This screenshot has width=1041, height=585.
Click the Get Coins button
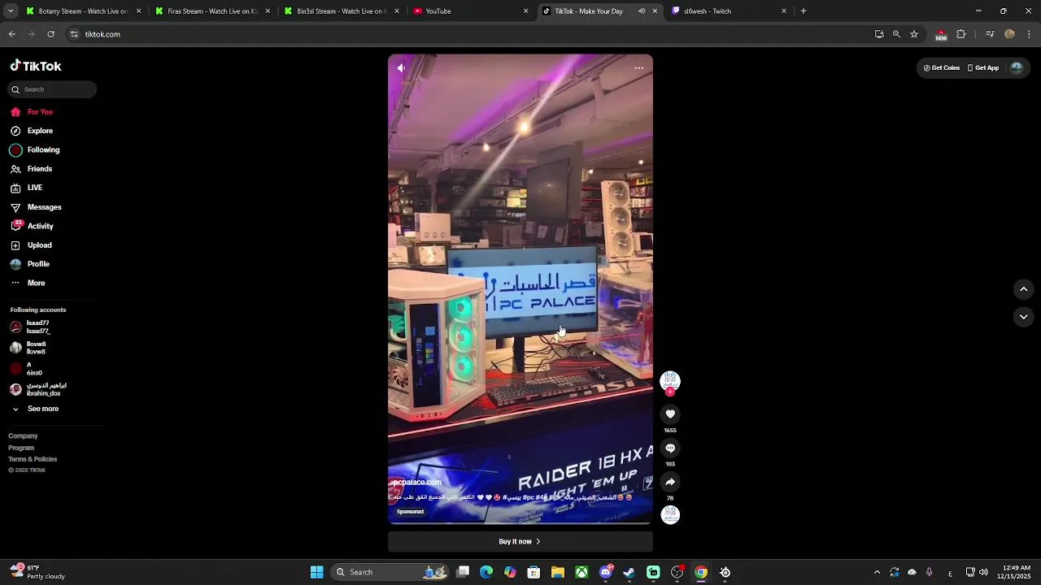(x=942, y=68)
